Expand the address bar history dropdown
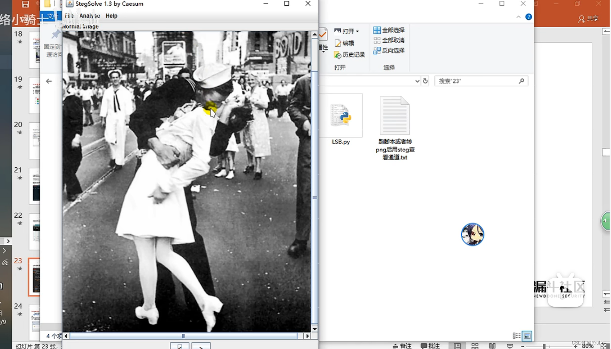The height and width of the screenshot is (349, 611). point(417,81)
